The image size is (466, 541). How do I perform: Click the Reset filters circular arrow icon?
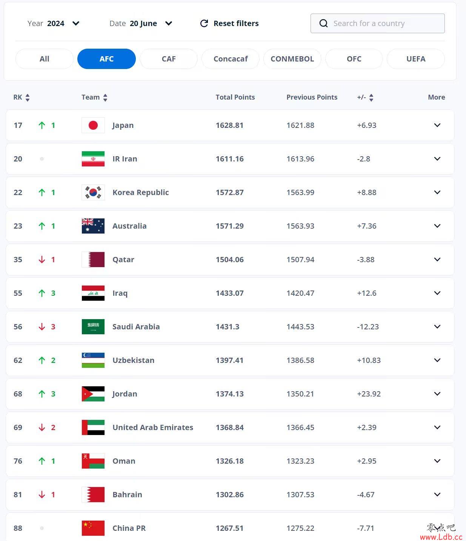(x=204, y=23)
